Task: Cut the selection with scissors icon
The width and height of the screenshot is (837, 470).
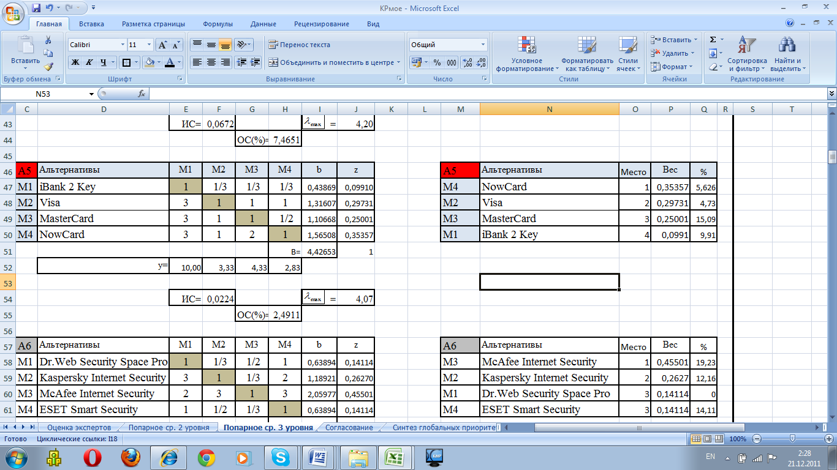Action: (48, 40)
